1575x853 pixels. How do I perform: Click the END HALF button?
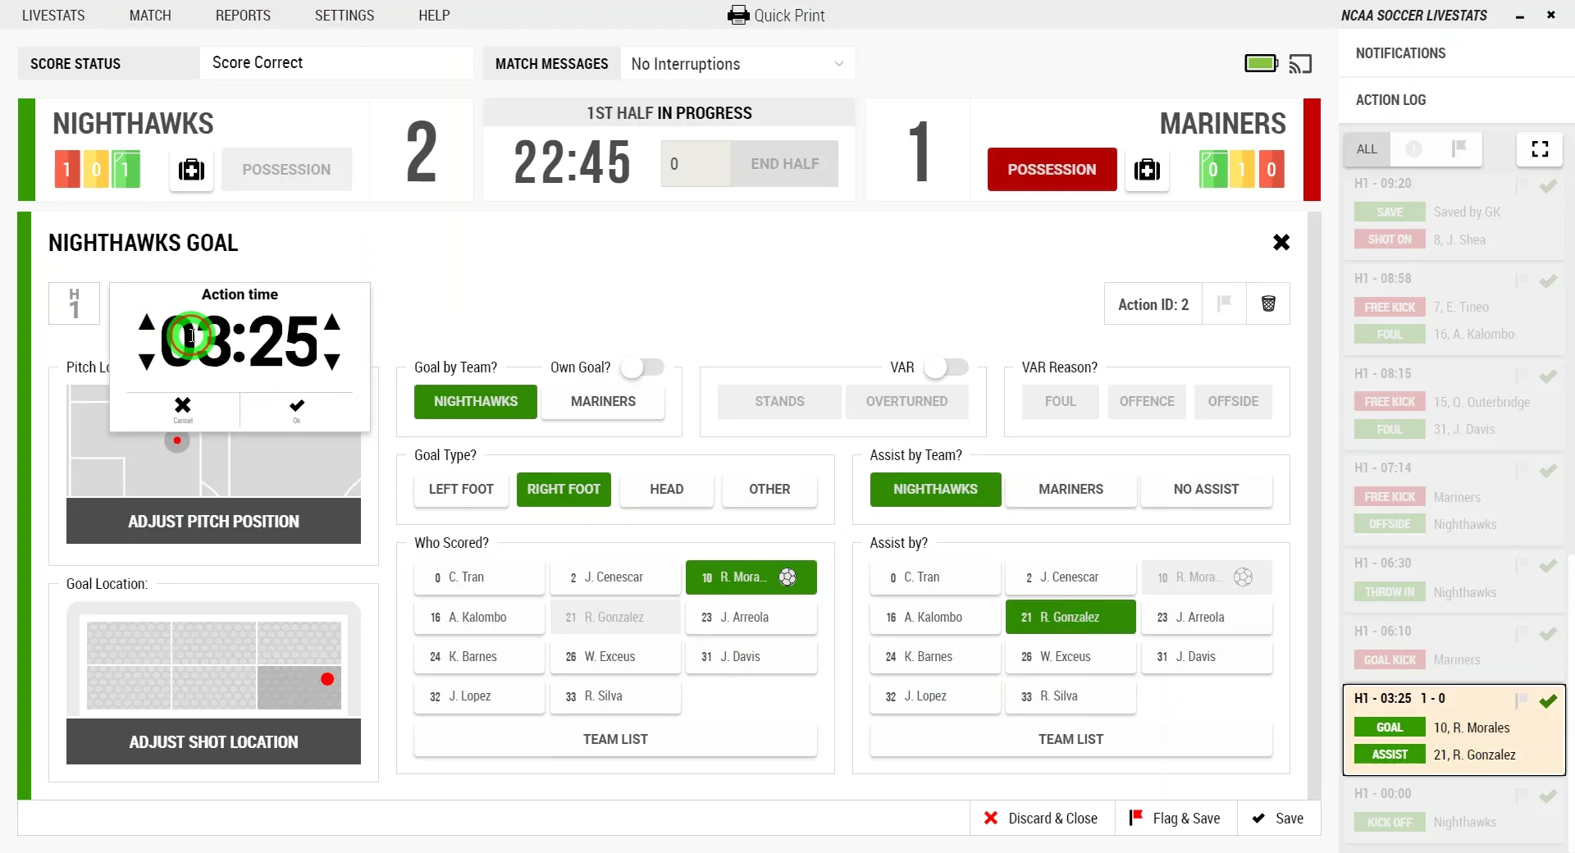[783, 163]
